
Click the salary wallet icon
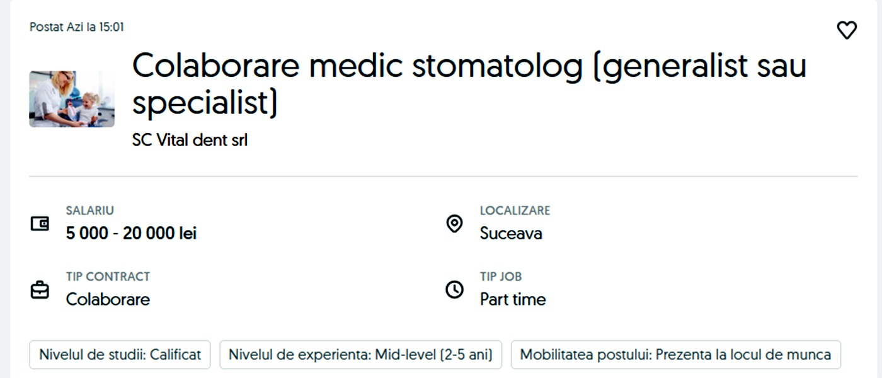[40, 224]
